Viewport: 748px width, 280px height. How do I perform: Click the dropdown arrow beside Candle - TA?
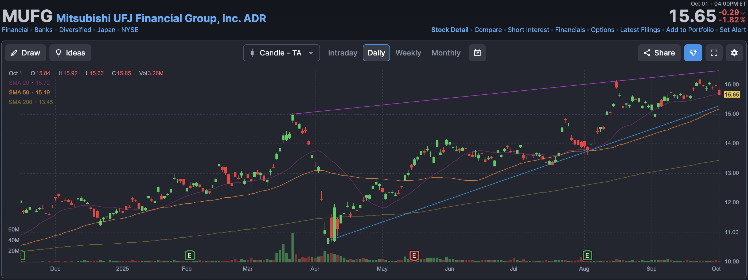(x=311, y=53)
